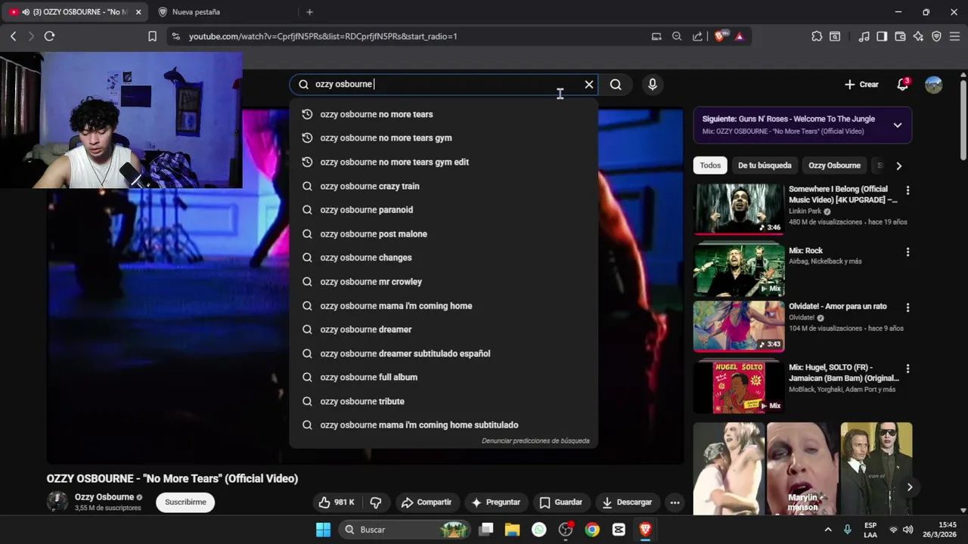This screenshot has height=544, width=968.
Task: Reload the page
Action: [49, 36]
